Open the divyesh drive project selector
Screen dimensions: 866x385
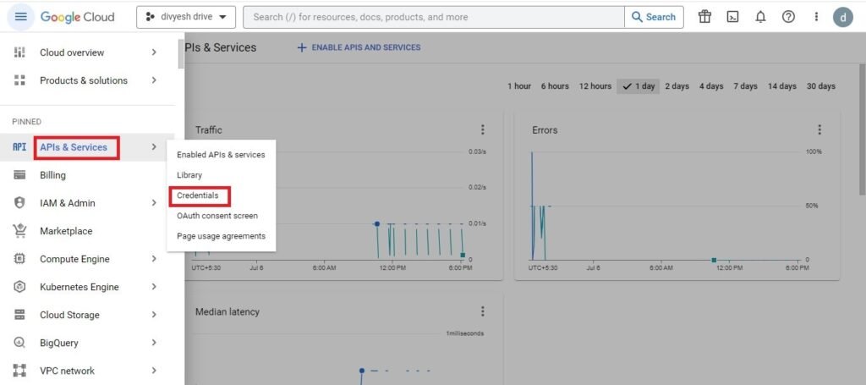coord(186,17)
